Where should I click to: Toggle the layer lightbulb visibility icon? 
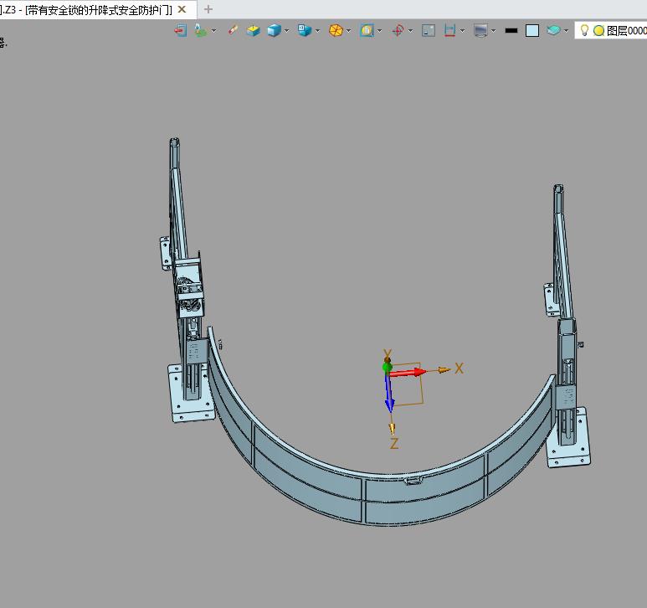[584, 30]
